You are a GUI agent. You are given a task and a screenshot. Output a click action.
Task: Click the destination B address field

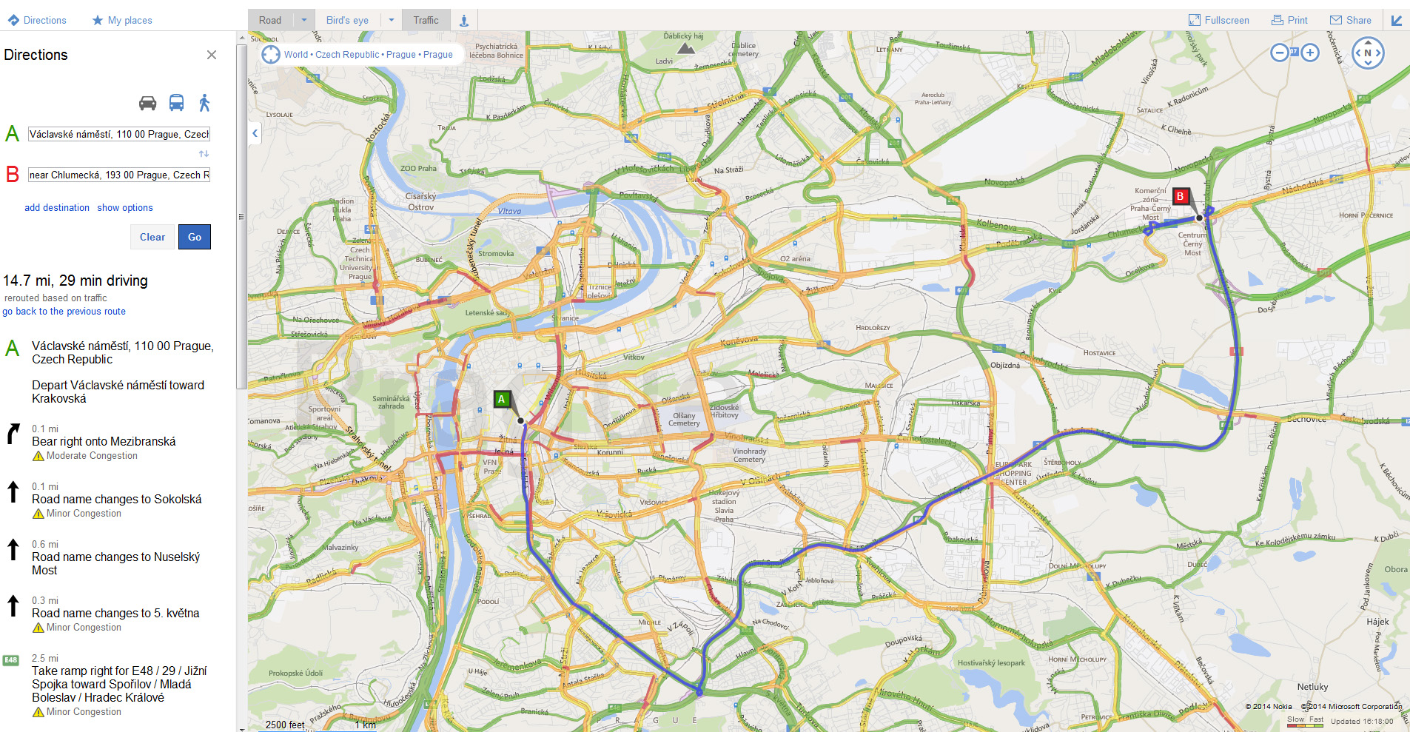(119, 175)
